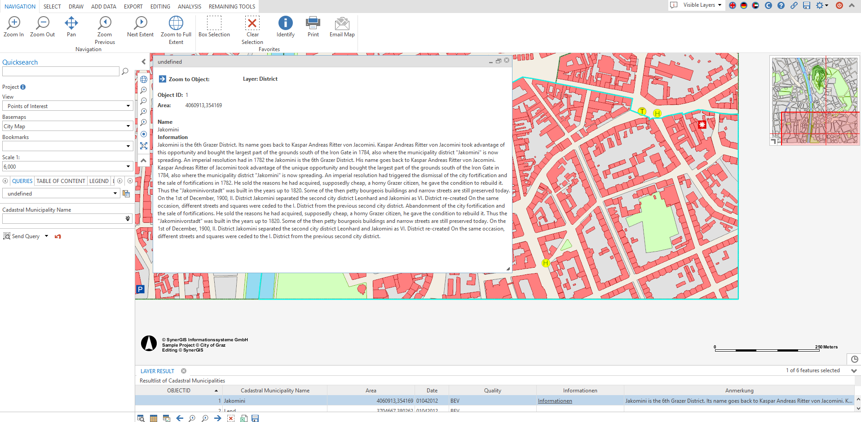The image size is (861, 422).
Task: Click the help question mark icon
Action: click(x=781, y=5)
